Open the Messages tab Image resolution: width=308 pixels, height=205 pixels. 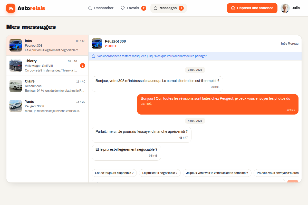pos(169,8)
